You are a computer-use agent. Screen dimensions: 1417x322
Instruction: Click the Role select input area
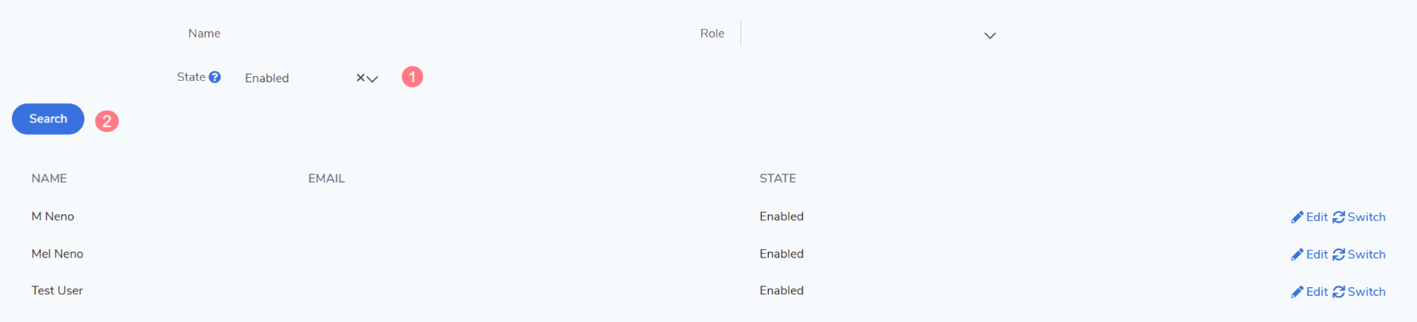[x=855, y=34]
